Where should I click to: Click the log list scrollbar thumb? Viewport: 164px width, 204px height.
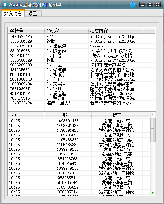(x=153, y=130)
